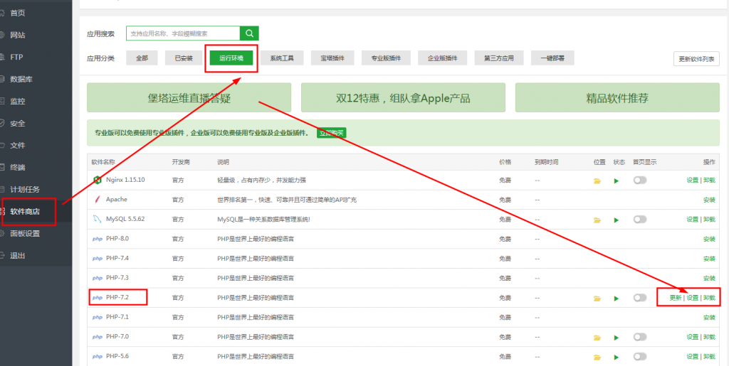
Task: Select the 运行环境 category tab
Action: point(231,58)
